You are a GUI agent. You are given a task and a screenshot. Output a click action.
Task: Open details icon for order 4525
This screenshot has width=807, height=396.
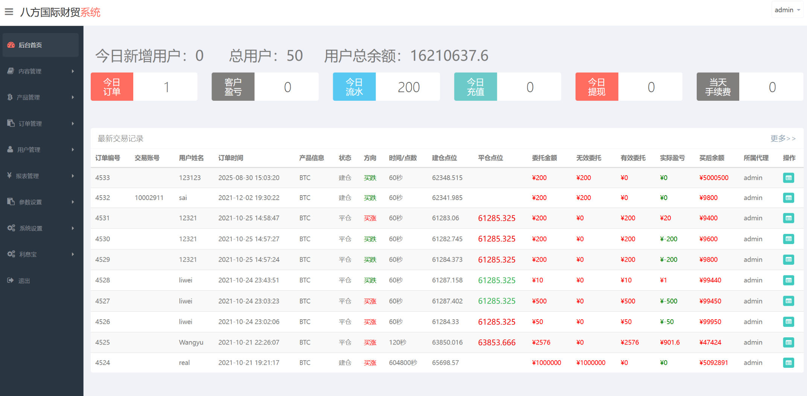788,342
